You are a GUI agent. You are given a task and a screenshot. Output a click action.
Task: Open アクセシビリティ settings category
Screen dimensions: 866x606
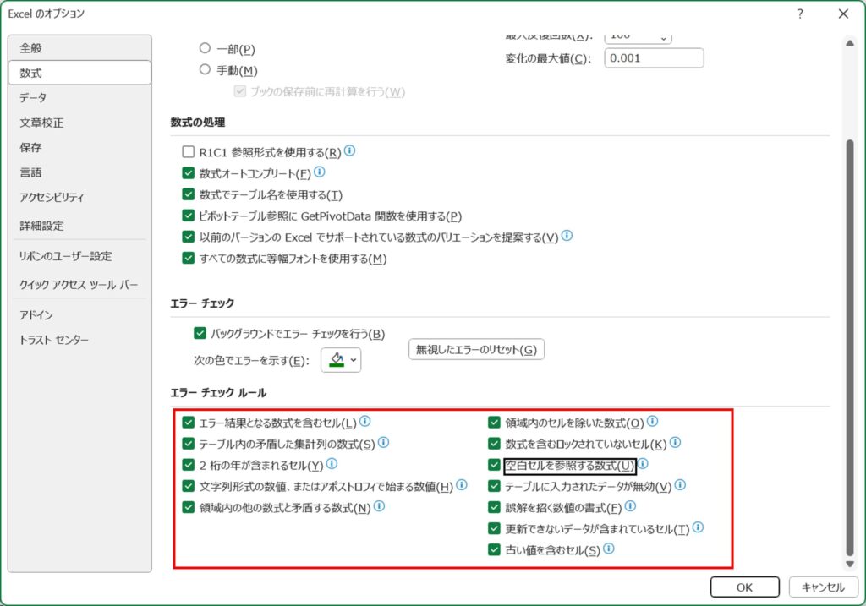tap(79, 197)
